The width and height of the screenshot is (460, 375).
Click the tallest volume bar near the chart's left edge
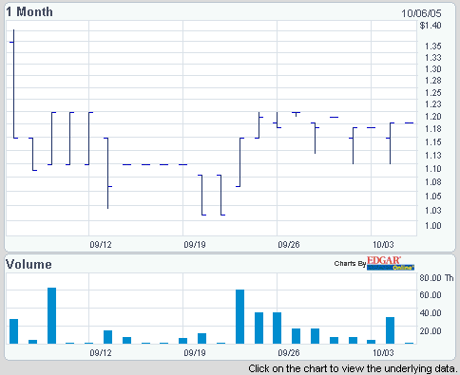pos(51,315)
